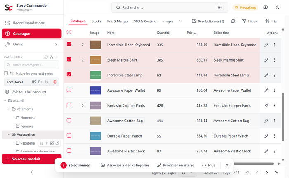Switch to the Images tab
289x178 pixels.
point(168,21)
